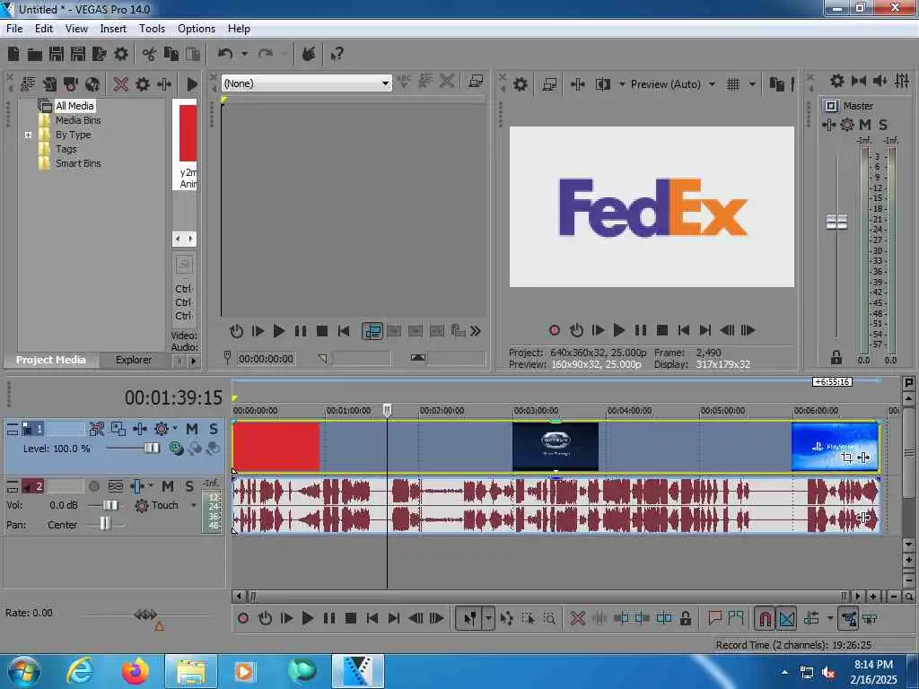This screenshot has height=689, width=919.
Task: Solo audio track 2
Action: tap(189, 486)
